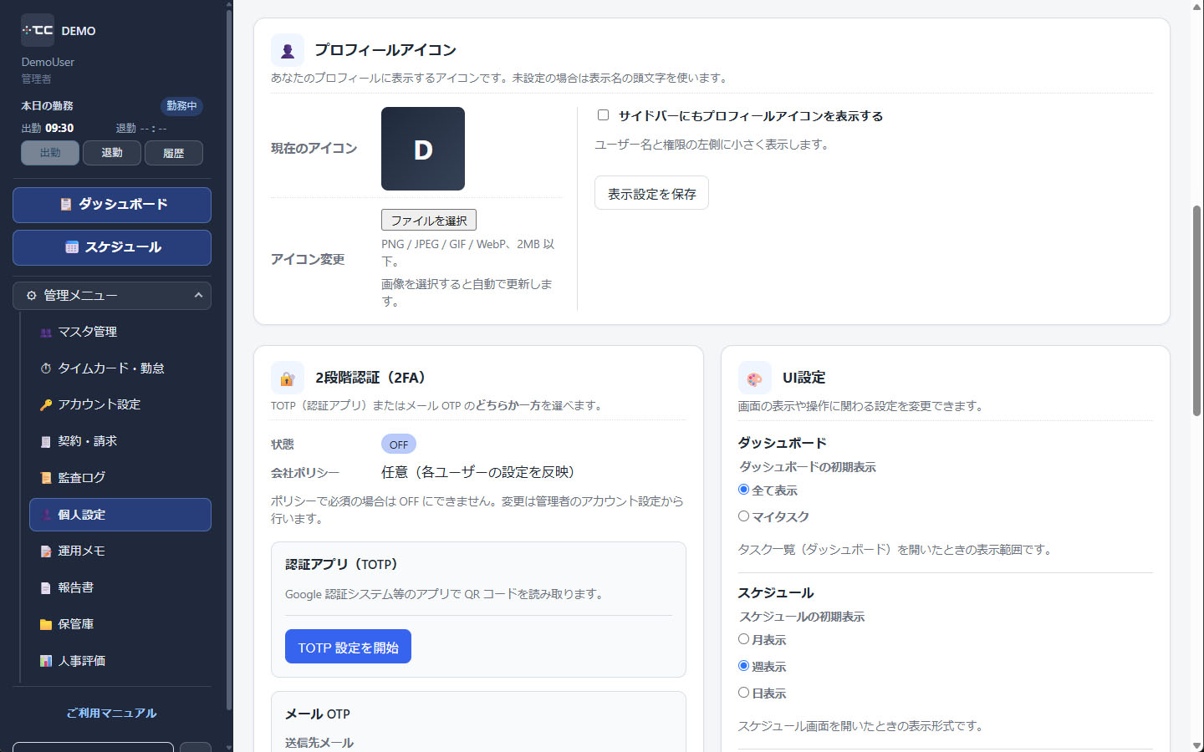
Task: Click the メール OTP heading
Action: (x=318, y=714)
